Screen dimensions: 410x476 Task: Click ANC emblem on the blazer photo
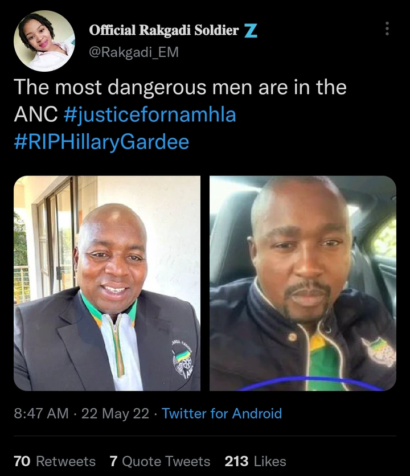coord(182,359)
